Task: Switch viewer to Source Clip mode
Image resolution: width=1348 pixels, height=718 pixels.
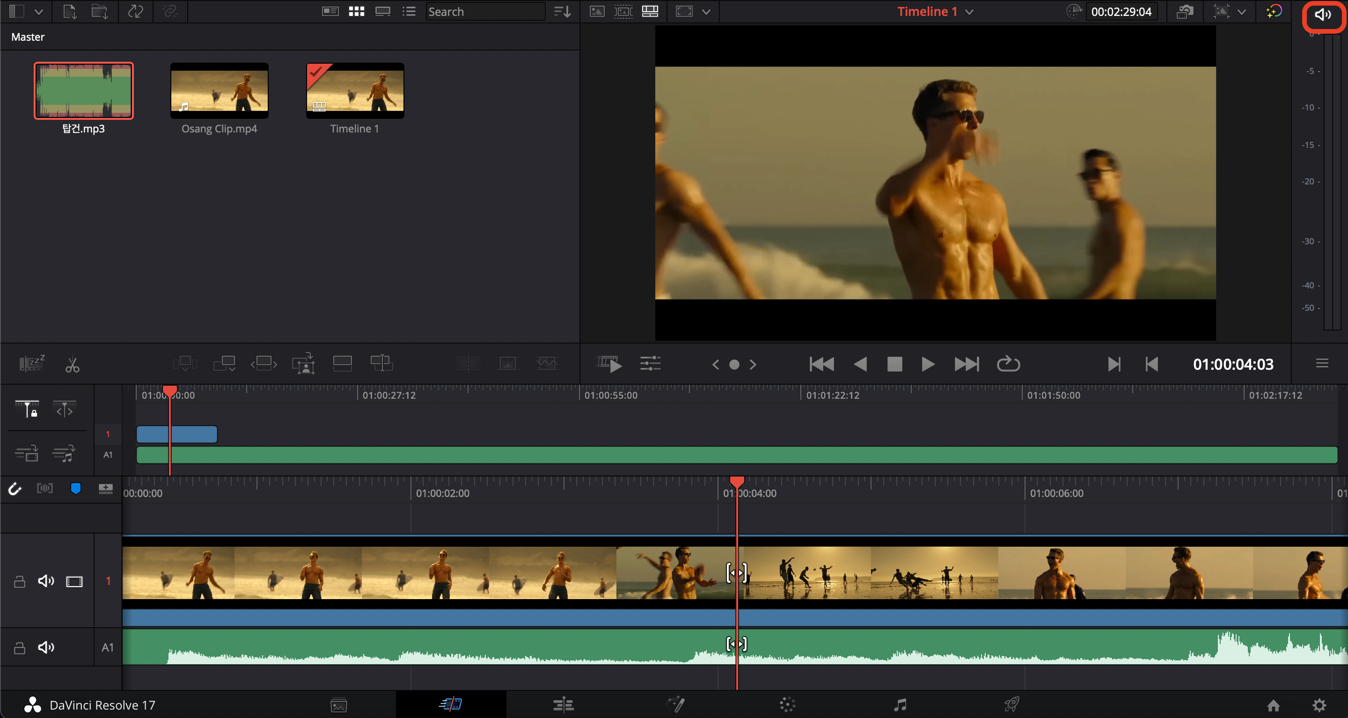Action: (x=597, y=12)
